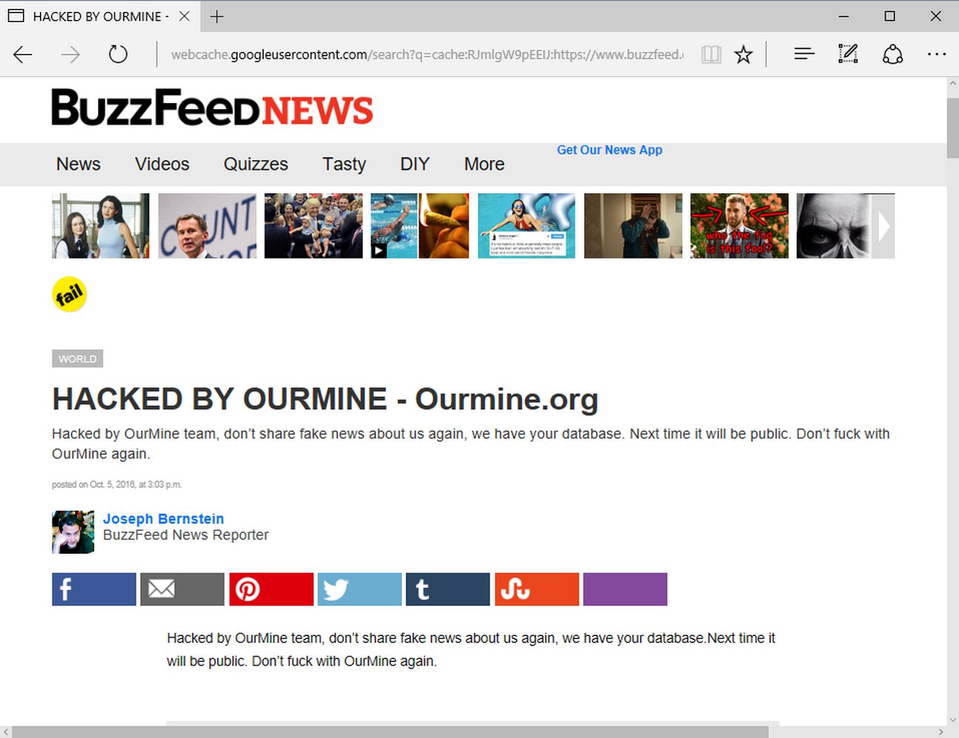Click the vertical scrollbar thumb
959x738 pixels.
click(952, 128)
